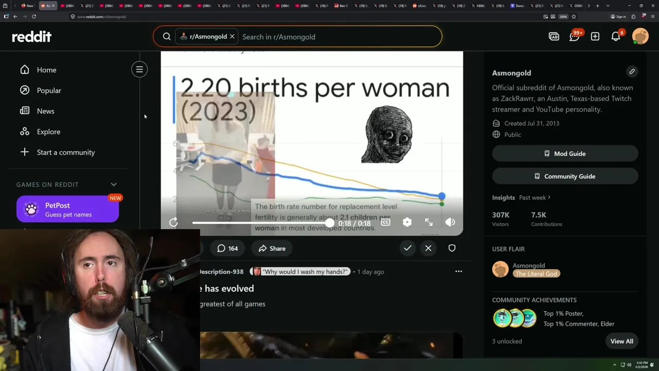
Task: Open video settings gear
Action: [x=407, y=222]
